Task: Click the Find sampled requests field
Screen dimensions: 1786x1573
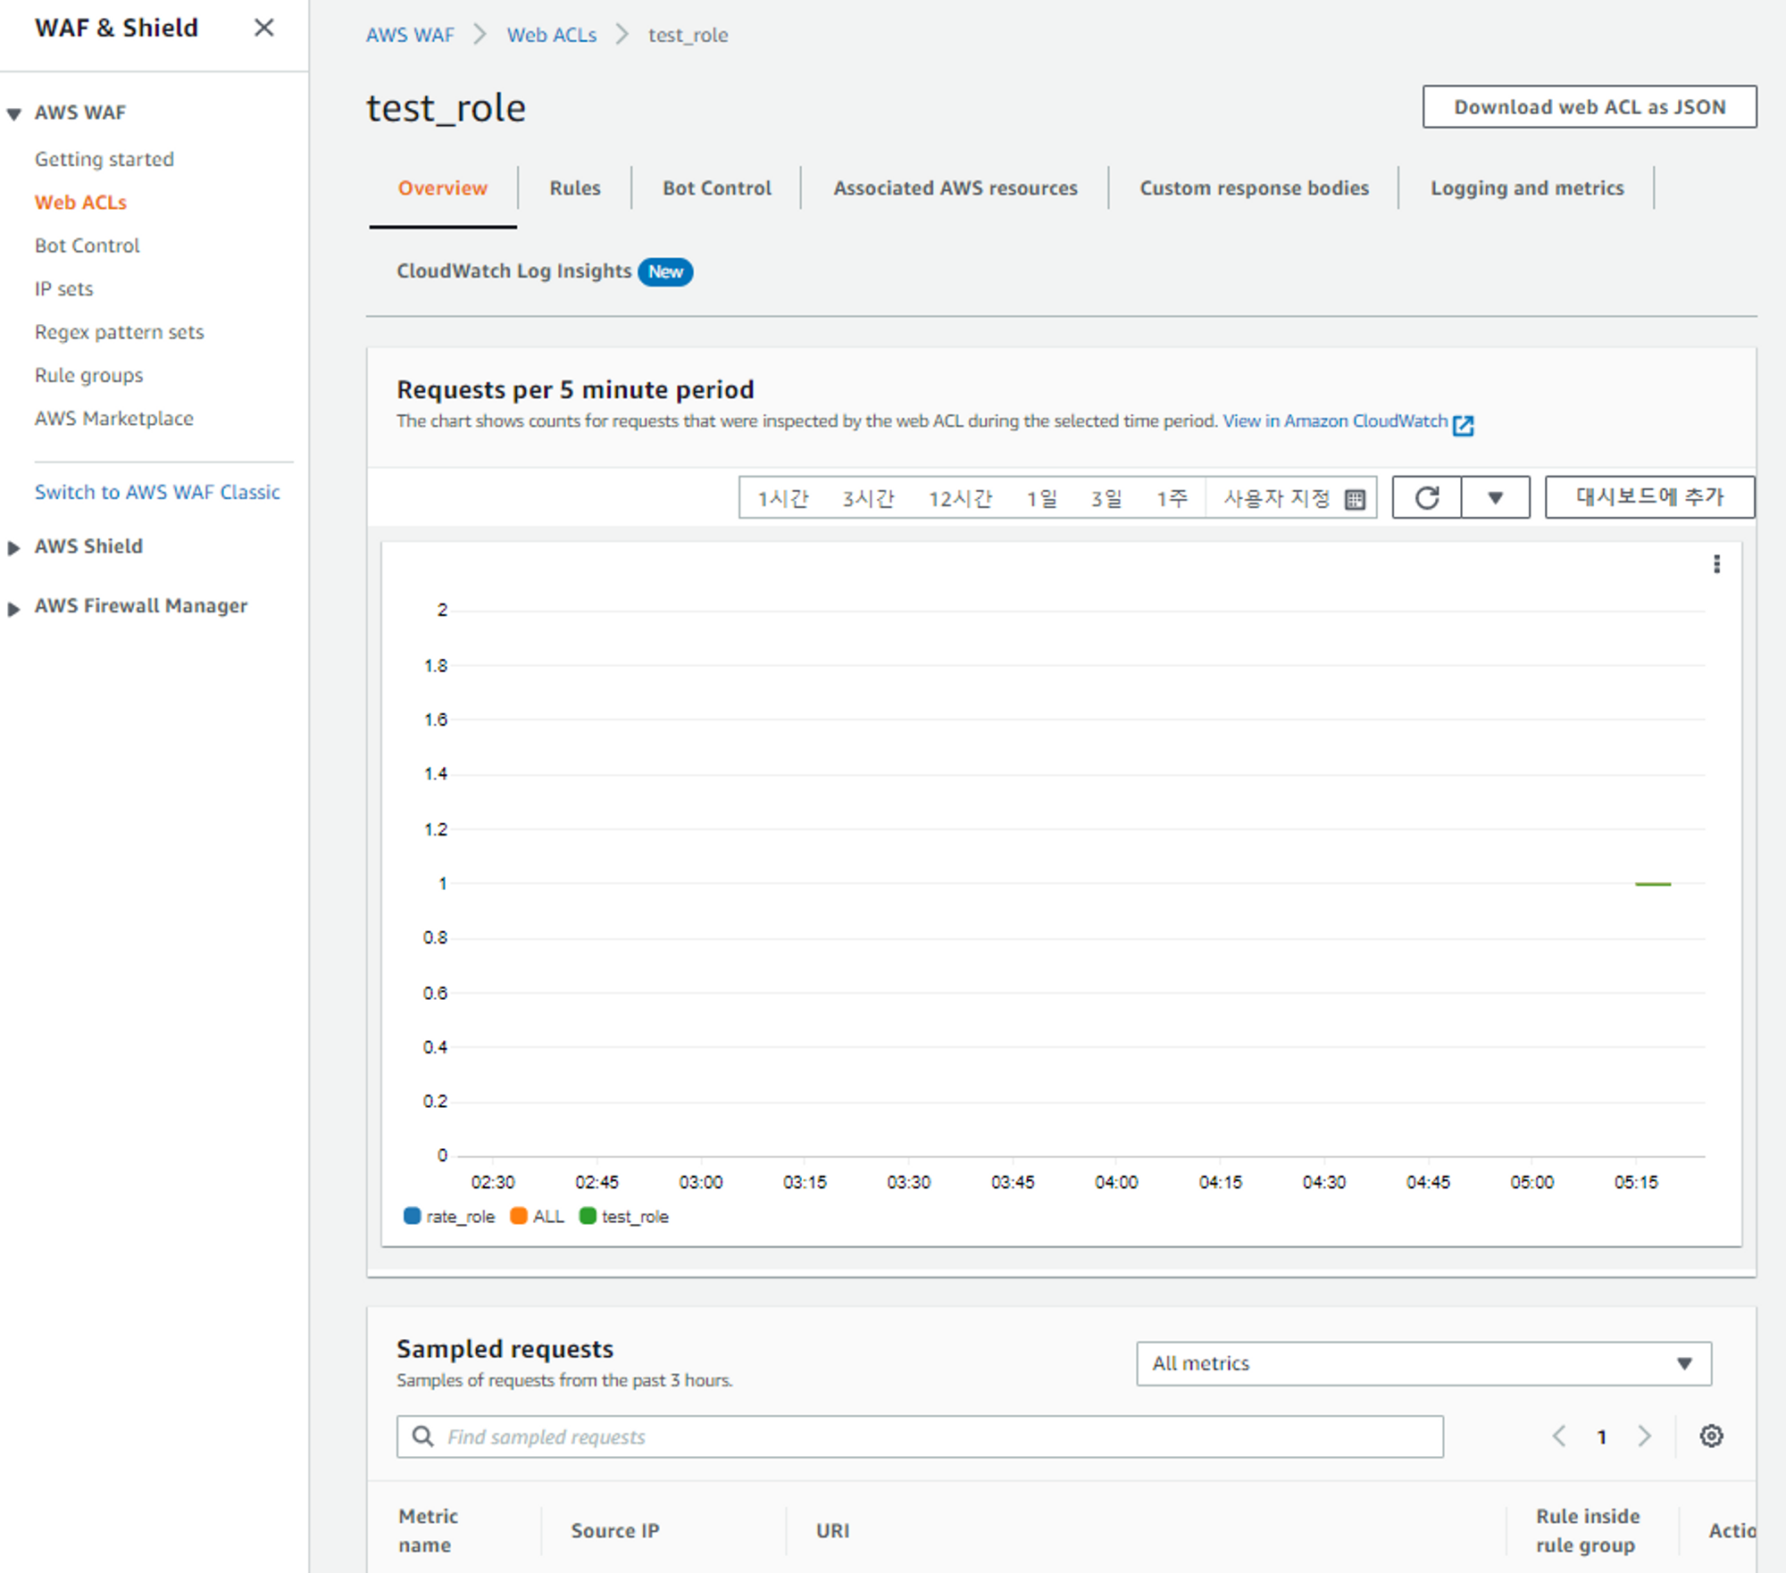Action: (x=920, y=1436)
